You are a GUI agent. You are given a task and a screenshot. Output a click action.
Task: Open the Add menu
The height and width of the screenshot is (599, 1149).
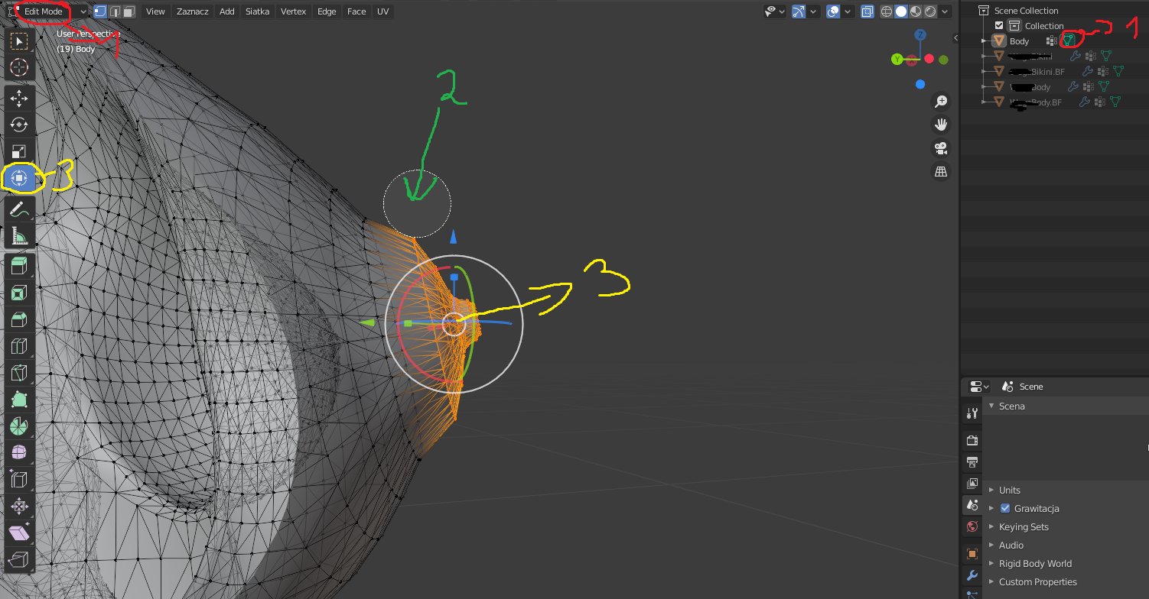click(227, 11)
